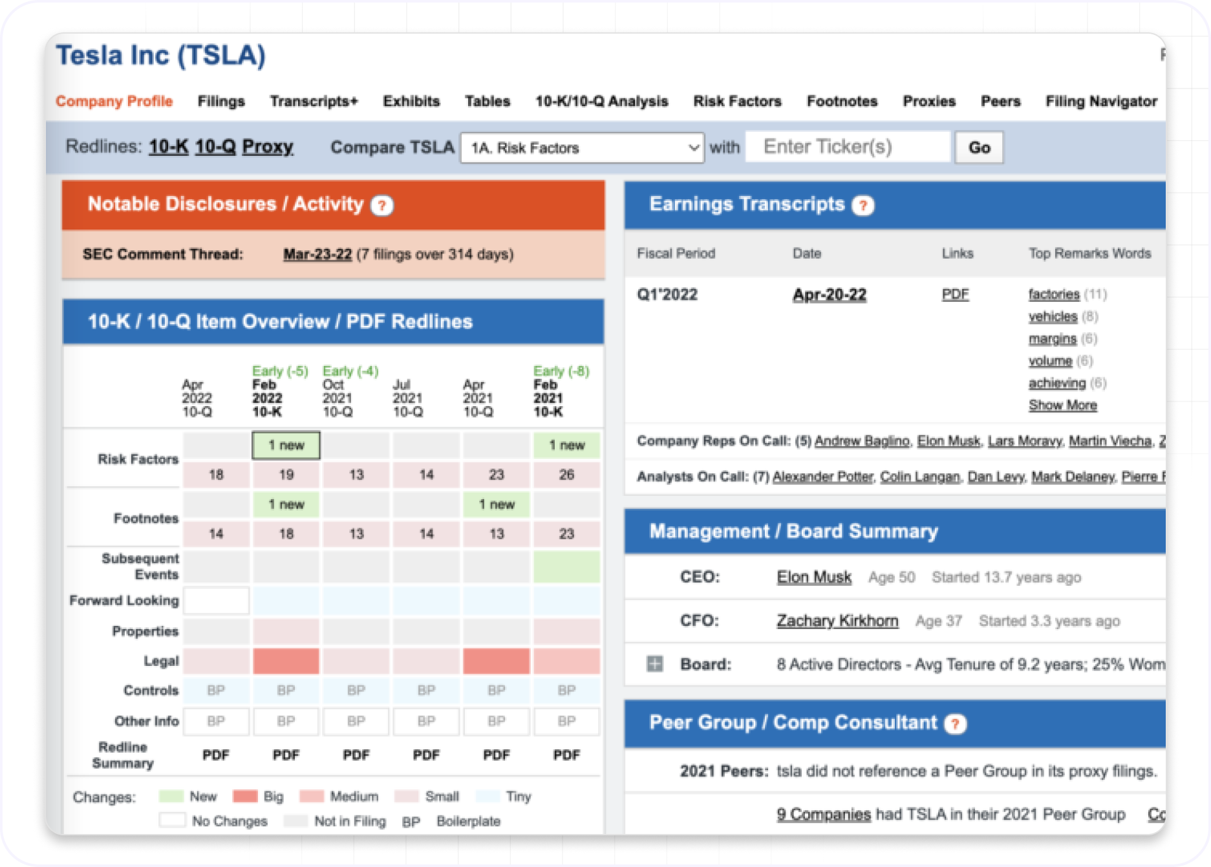1211x867 pixels.
Task: Open Q1'2022 transcript PDF link
Action: pos(955,295)
